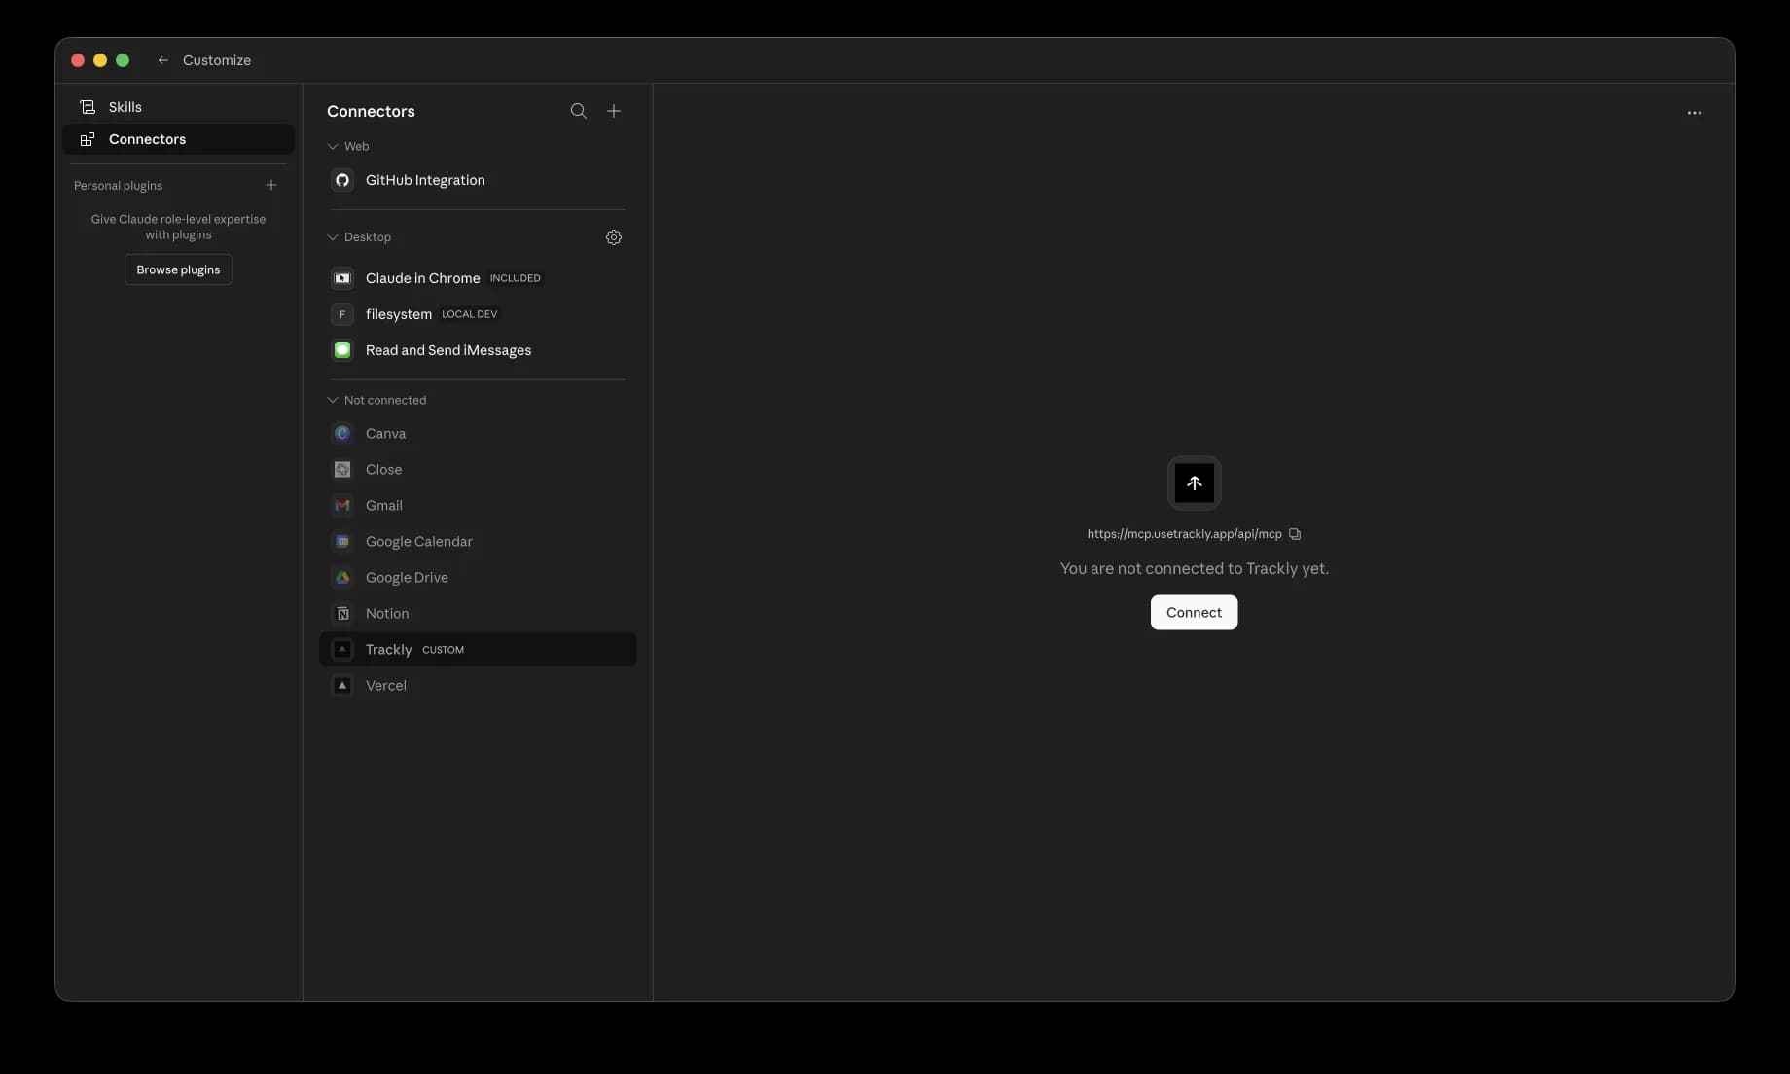Collapse the Web section
The image size is (1790, 1074).
pyautogui.click(x=332, y=146)
